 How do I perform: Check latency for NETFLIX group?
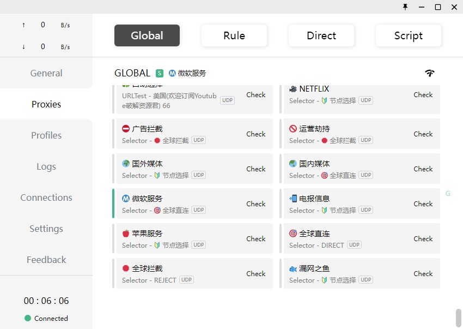(x=423, y=95)
